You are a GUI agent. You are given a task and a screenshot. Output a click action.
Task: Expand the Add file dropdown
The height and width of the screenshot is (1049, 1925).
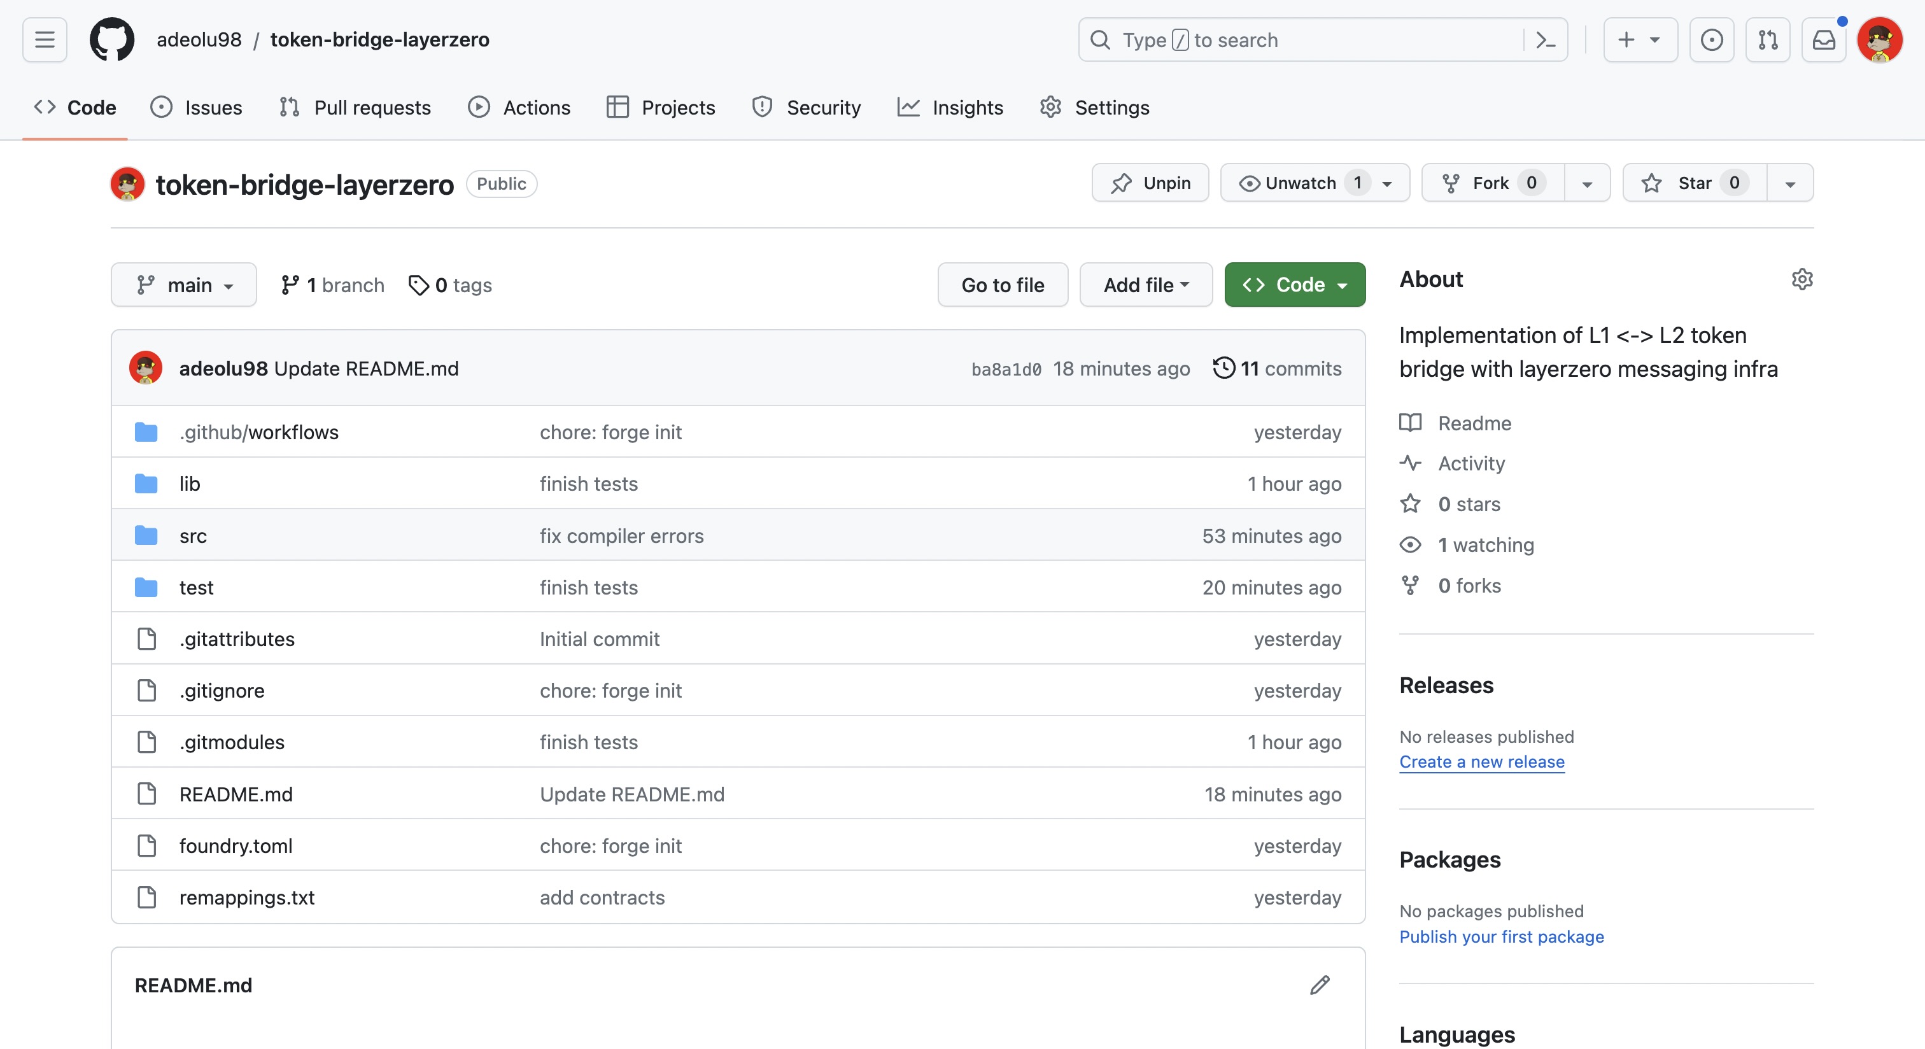(x=1146, y=285)
